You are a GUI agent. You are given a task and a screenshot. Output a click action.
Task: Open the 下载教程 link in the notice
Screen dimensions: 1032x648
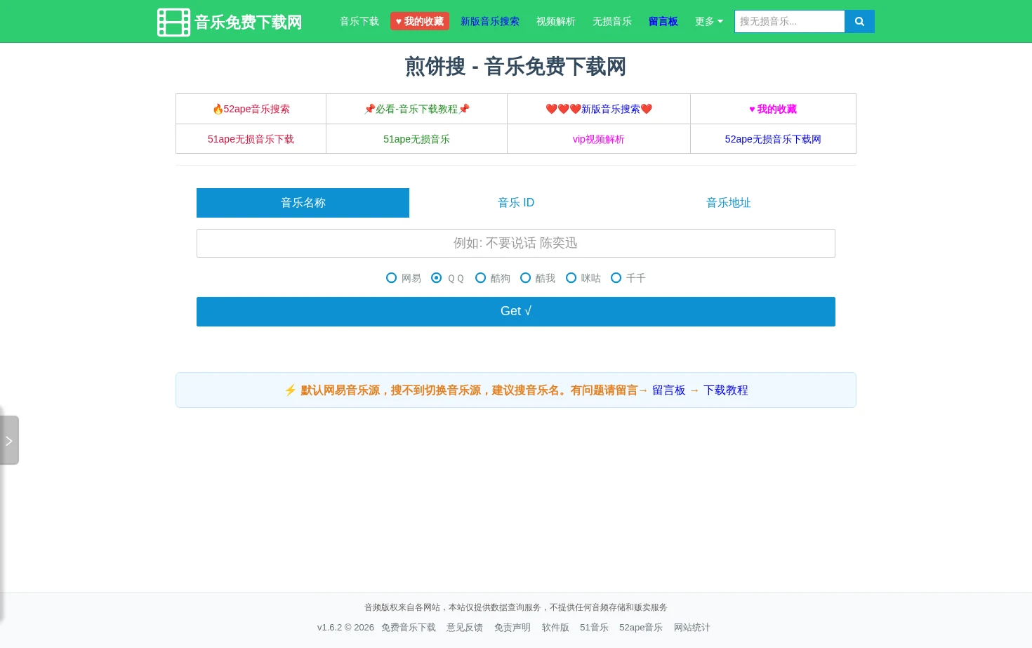(x=726, y=390)
